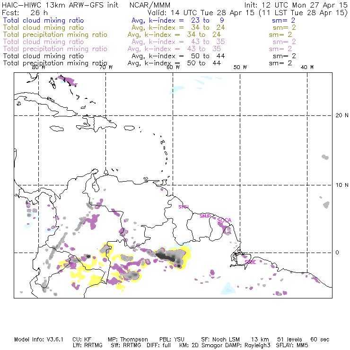The width and height of the screenshot is (350, 350).
Task: Click the 'LW: RRTMG' text
Action: [x=87, y=345]
